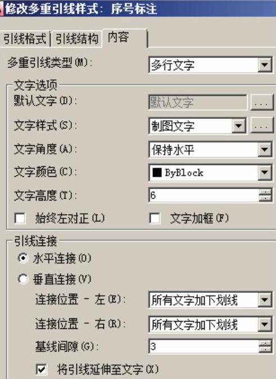
Task: Click the up arrow of 文字高度 spinner
Action: pyautogui.click(x=266, y=191)
